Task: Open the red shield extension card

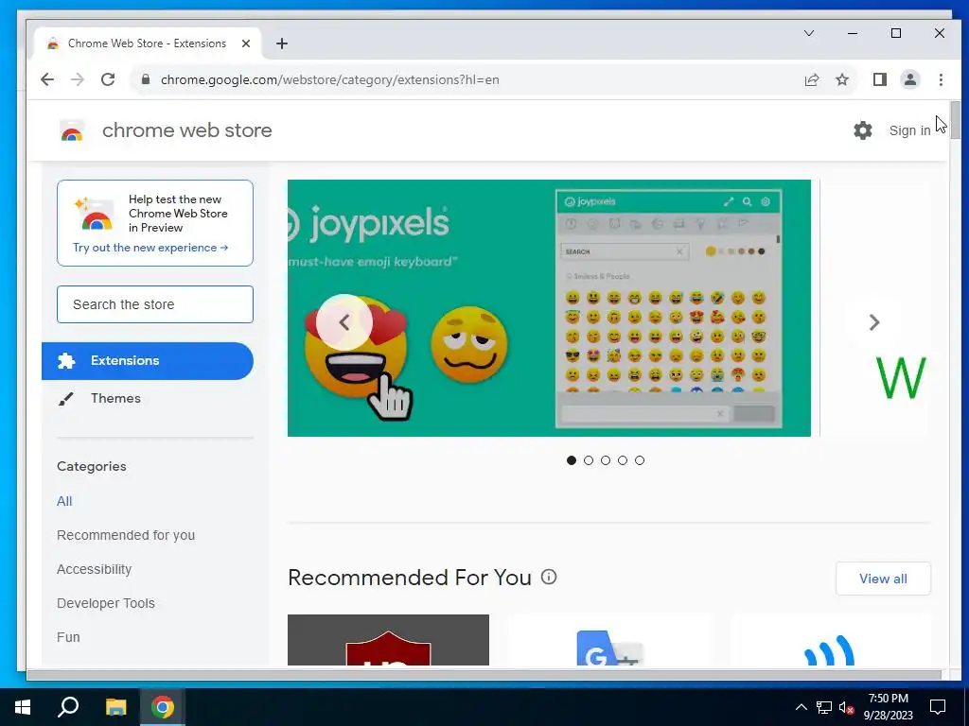Action: (388, 640)
